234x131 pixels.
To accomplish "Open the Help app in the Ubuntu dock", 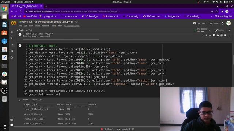I will coord(4,41).
